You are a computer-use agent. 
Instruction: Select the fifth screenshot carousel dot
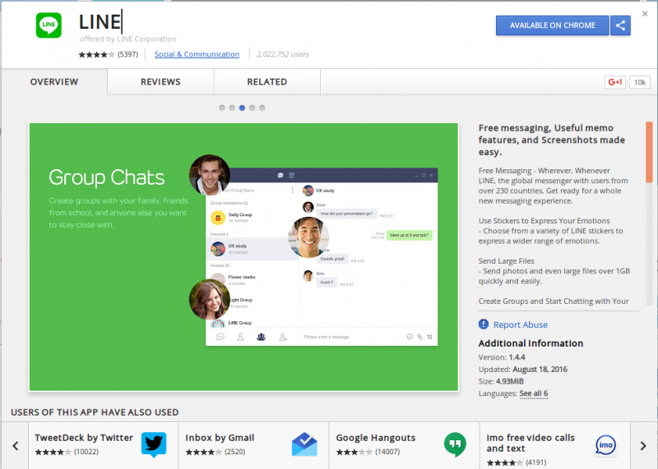tap(262, 108)
